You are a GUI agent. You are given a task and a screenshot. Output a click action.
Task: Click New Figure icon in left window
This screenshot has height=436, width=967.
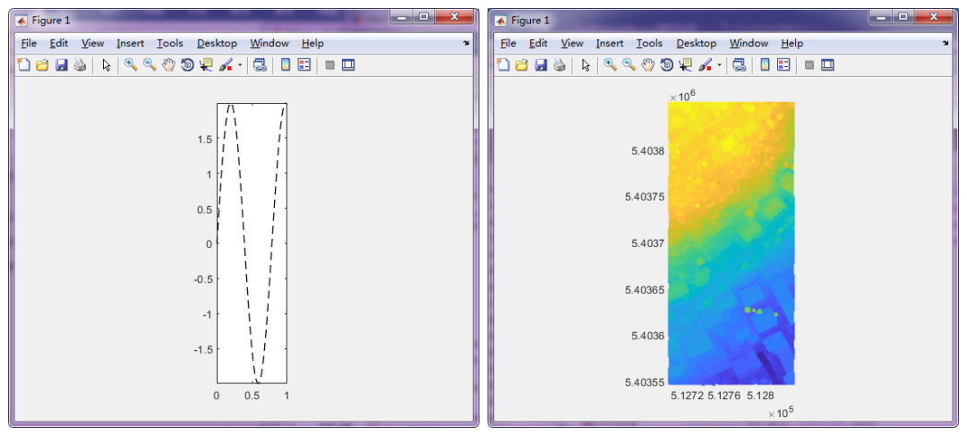[23, 64]
